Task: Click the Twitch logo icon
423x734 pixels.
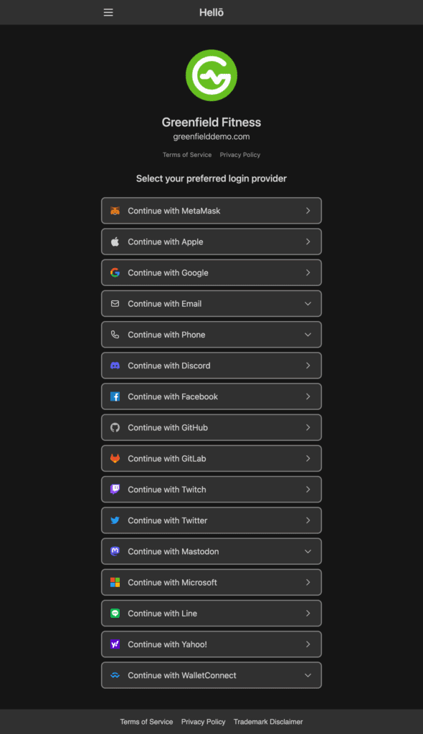Action: pos(115,489)
